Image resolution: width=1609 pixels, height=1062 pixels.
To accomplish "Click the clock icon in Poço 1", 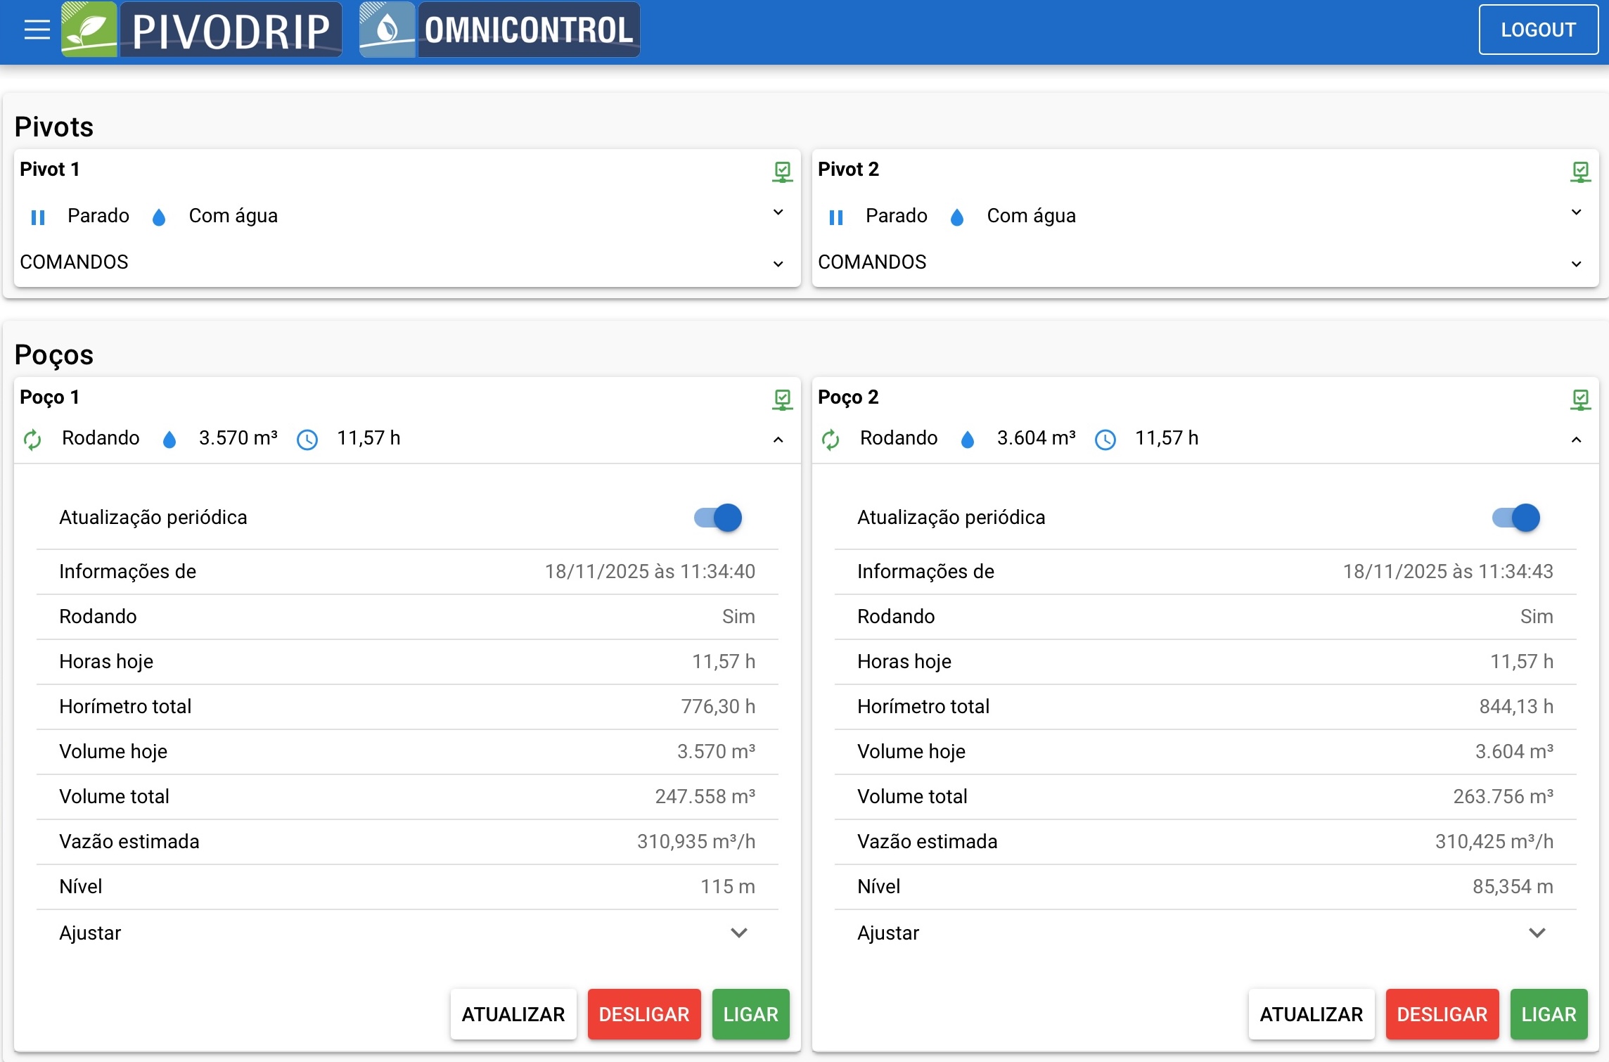I will tap(307, 440).
